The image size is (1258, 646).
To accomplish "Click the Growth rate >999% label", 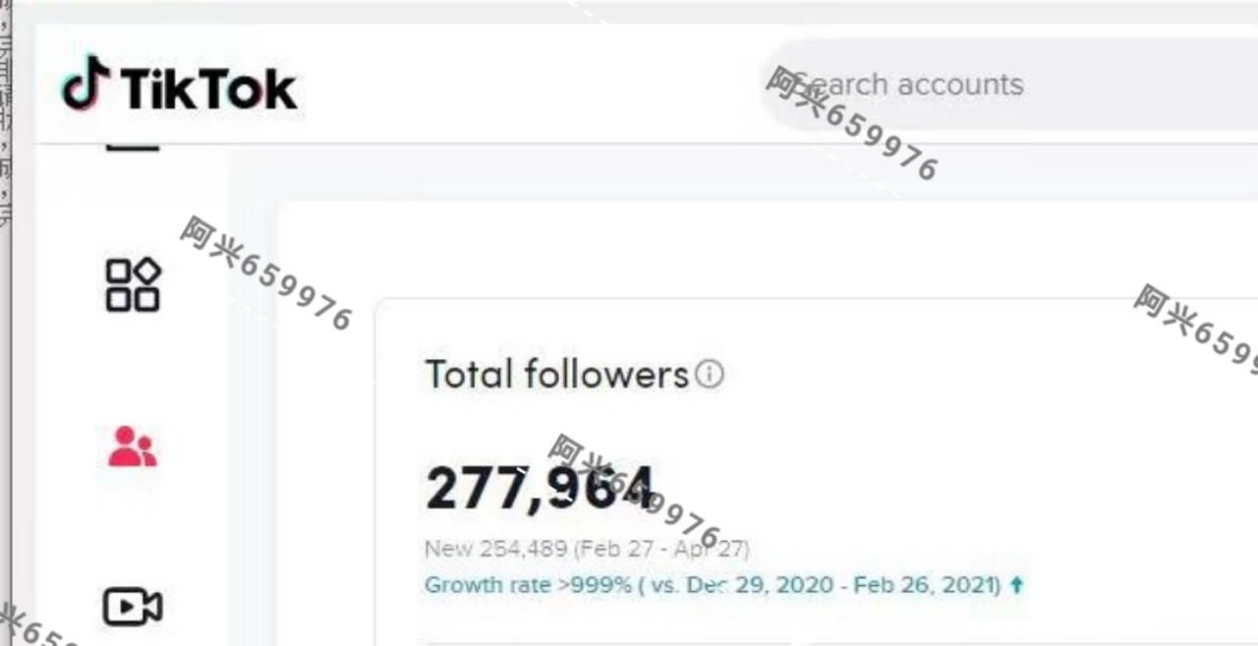I will coord(528,585).
